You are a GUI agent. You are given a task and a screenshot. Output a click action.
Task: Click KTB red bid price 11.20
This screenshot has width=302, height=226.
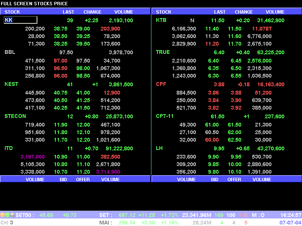click(212, 44)
